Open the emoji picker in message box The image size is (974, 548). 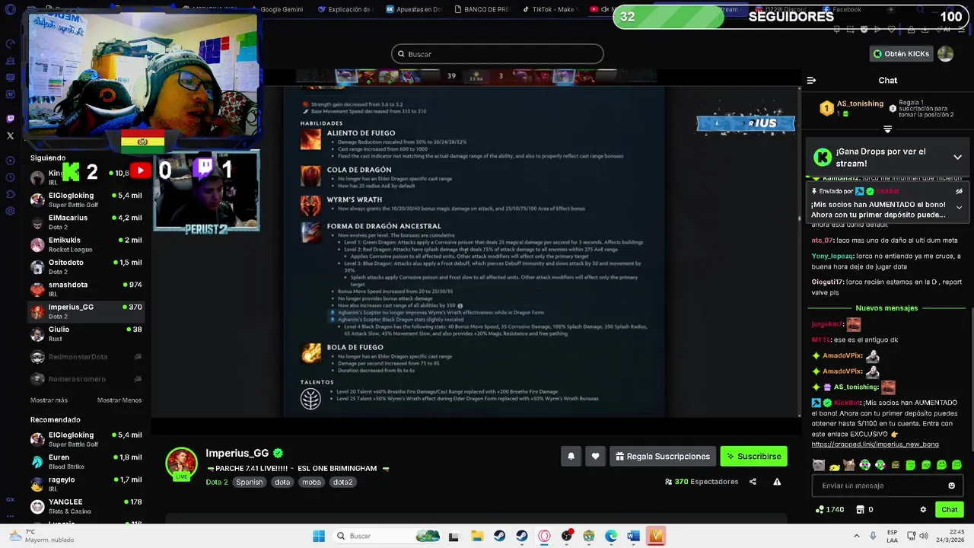pos(951,486)
